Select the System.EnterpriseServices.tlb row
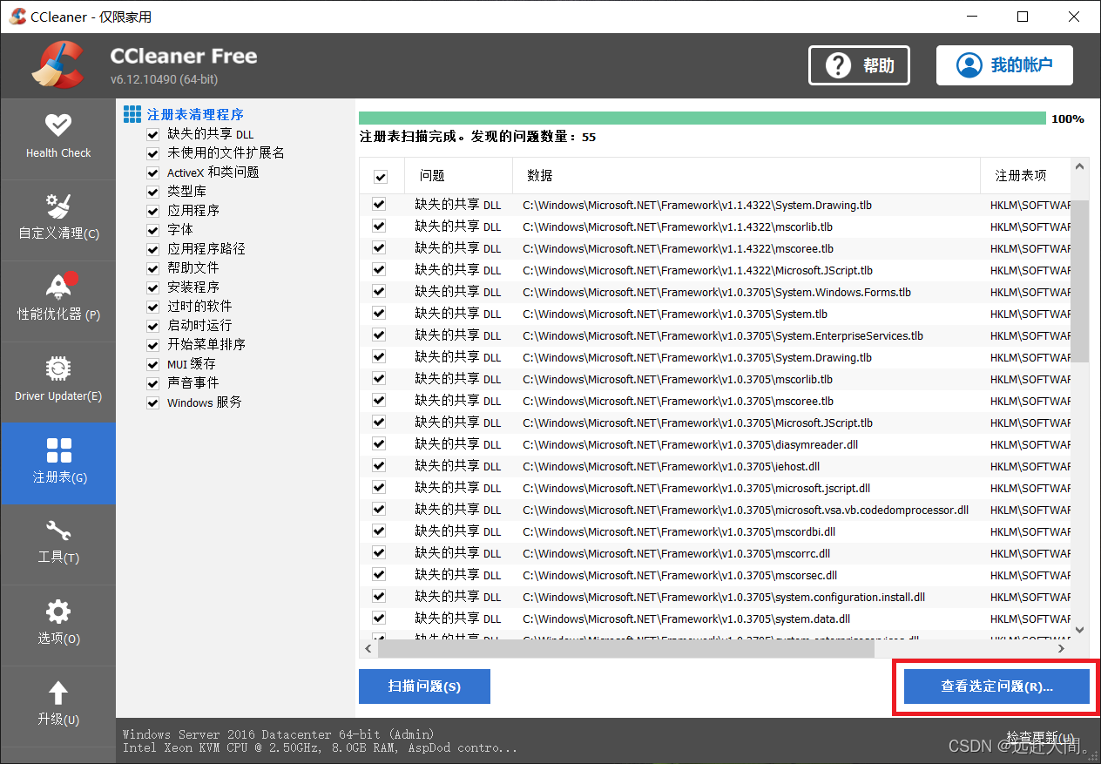 (715, 335)
